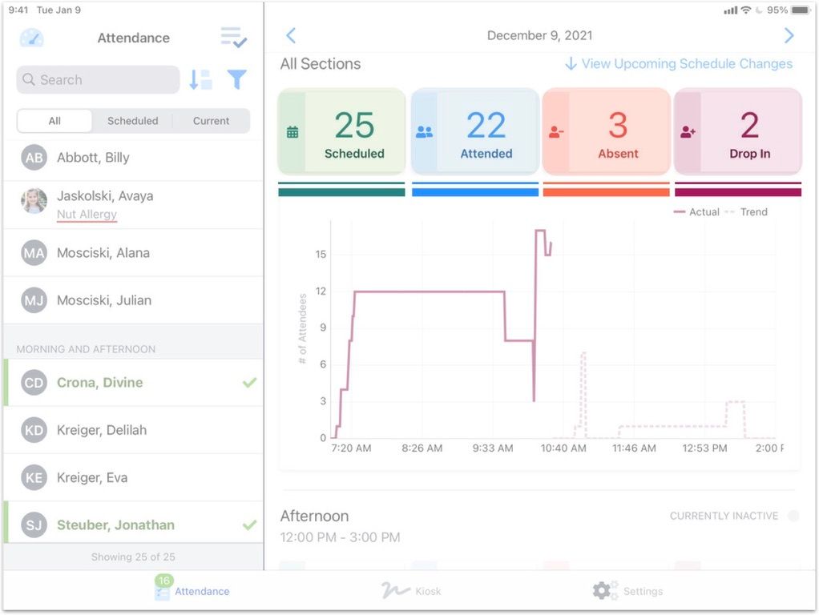Toggle the Afternoon section active indicator

[x=793, y=516]
